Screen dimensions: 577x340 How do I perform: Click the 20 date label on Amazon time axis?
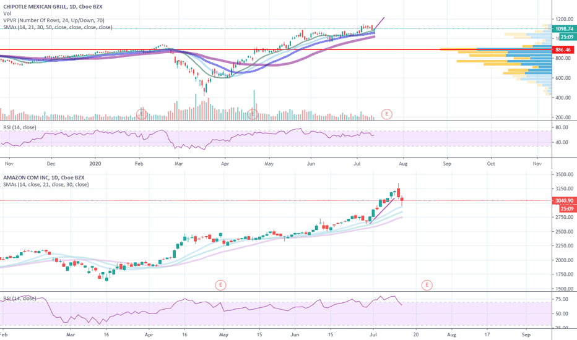click(x=416, y=335)
